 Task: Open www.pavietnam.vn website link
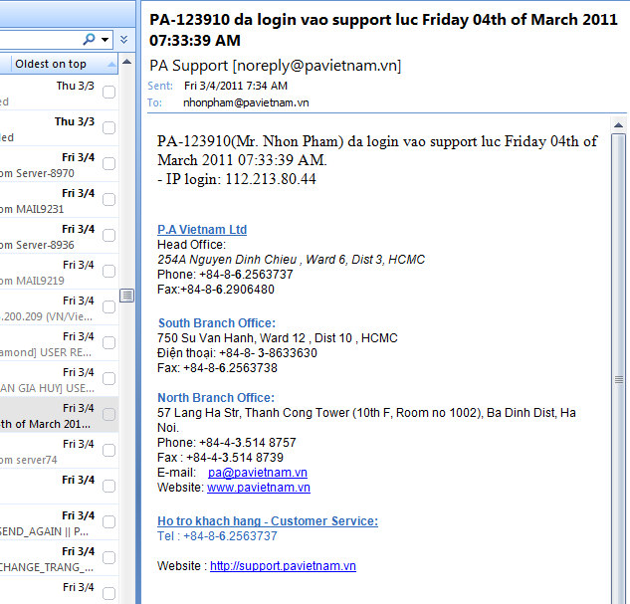point(259,488)
